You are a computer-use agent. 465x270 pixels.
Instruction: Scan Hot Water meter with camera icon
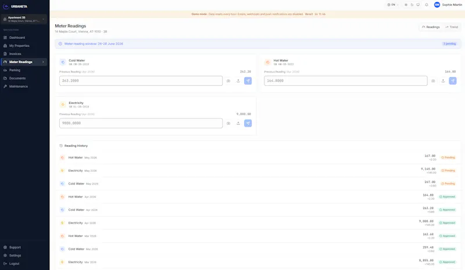(433, 81)
